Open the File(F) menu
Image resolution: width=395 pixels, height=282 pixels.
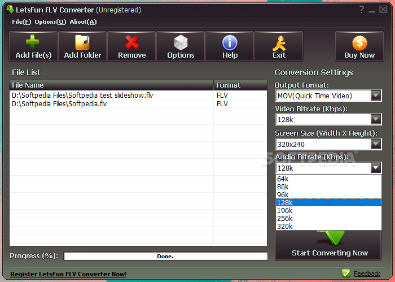tap(21, 22)
